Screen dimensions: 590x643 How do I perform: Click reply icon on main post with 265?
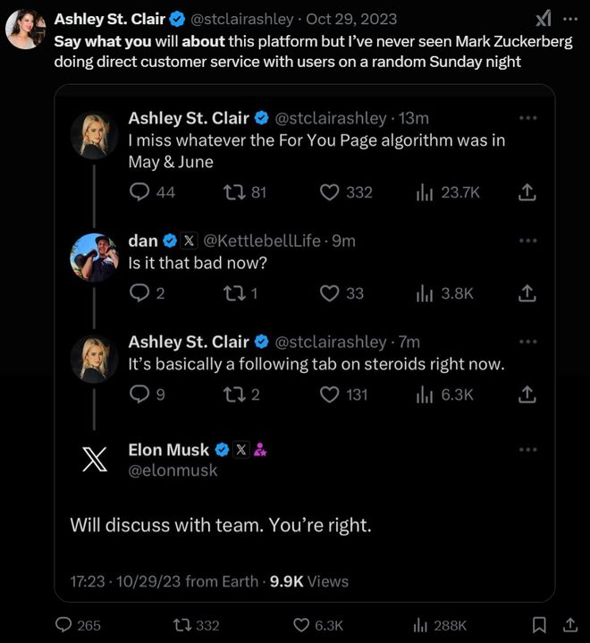tap(66, 625)
